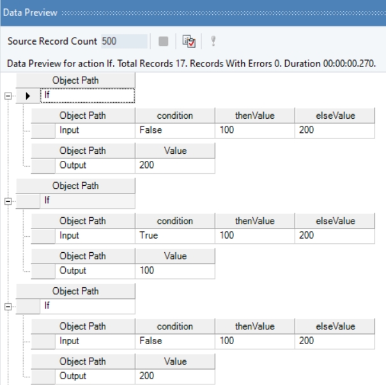The height and width of the screenshot is (385, 386).
Task: Click the Source Record Count field
Action: [x=124, y=42]
